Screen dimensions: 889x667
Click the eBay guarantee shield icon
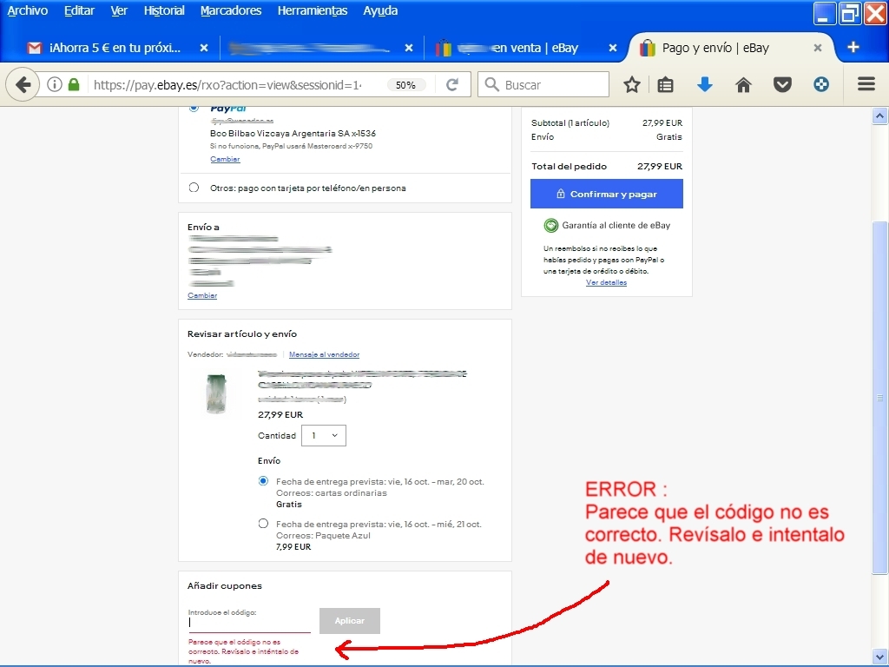551,226
